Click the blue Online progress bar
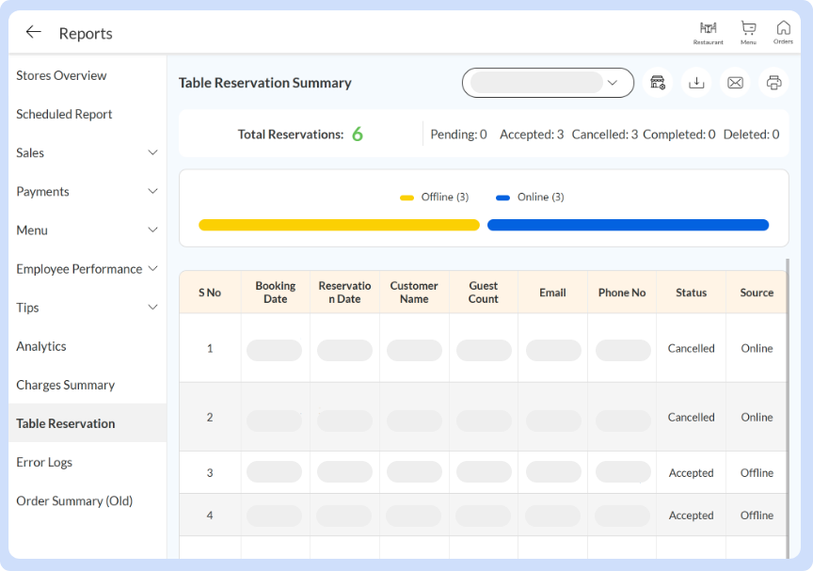The height and width of the screenshot is (571, 813). pyautogui.click(x=628, y=225)
